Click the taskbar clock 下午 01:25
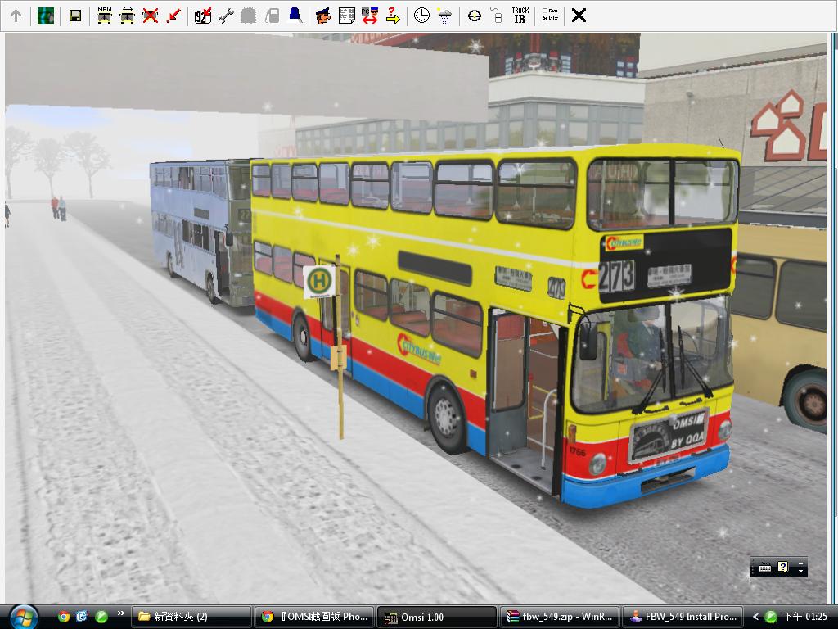Image resolution: width=838 pixels, height=629 pixels. 805,617
